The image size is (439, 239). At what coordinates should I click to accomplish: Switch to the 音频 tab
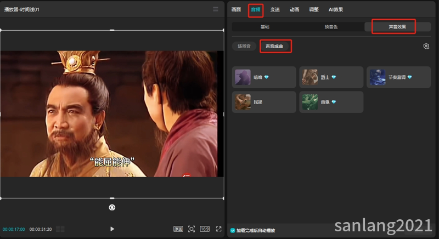255,9
